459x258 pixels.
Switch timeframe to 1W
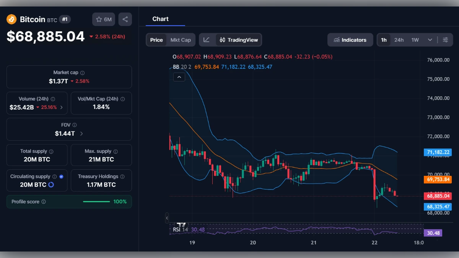point(414,39)
